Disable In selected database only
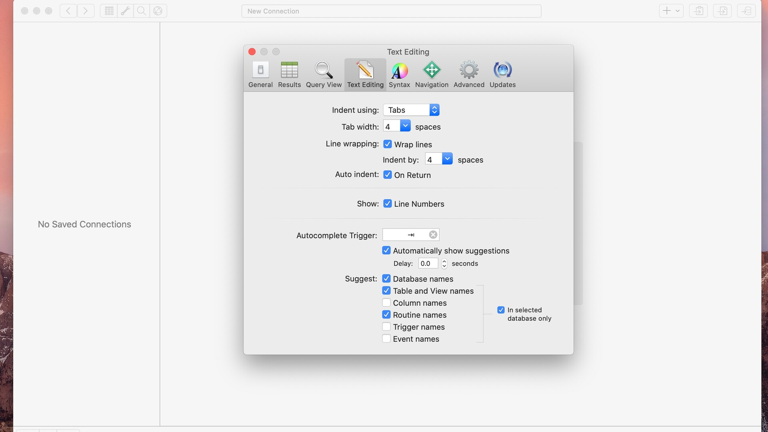 tap(501, 310)
